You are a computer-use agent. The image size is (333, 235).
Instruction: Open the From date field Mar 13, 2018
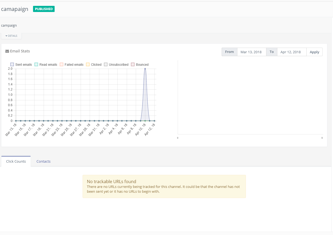(x=251, y=52)
